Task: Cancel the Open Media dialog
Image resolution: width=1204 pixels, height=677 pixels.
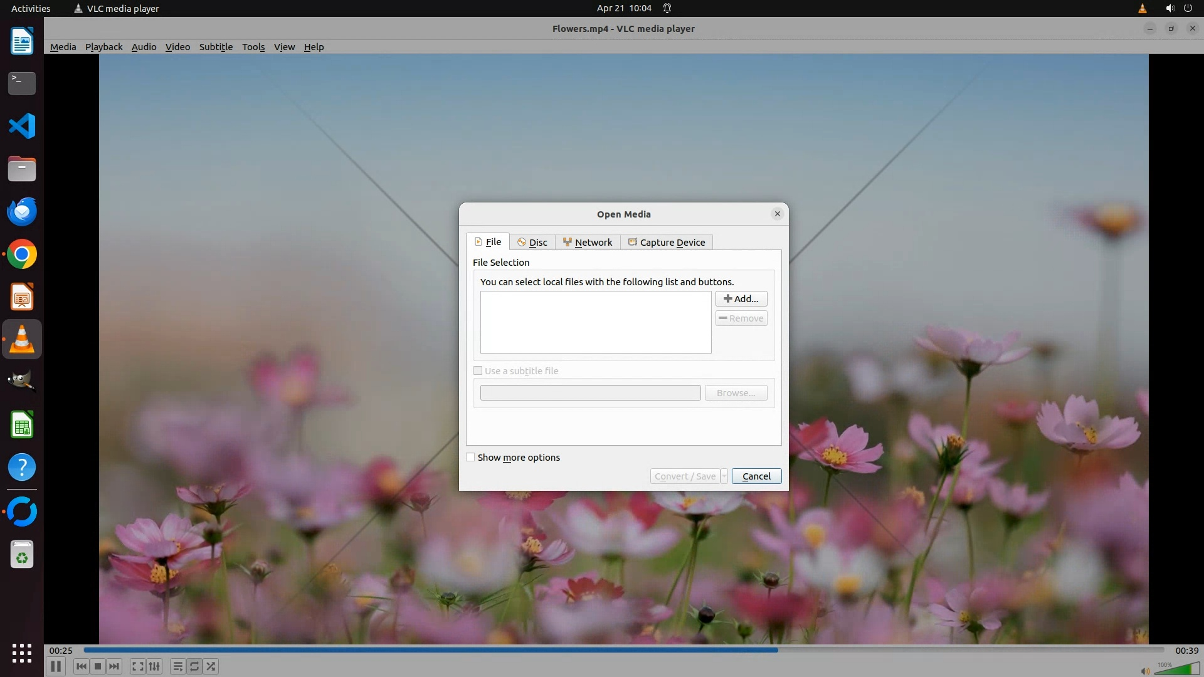Action: click(x=756, y=476)
